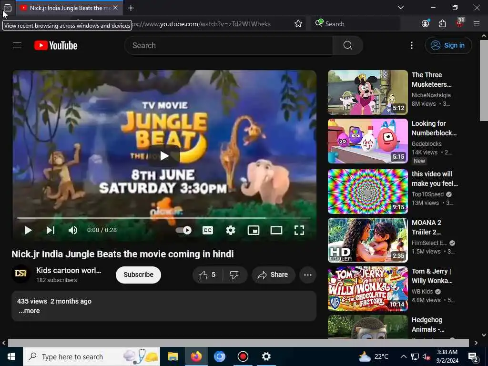Open the Firefox extensions puzzle icon

442,24
